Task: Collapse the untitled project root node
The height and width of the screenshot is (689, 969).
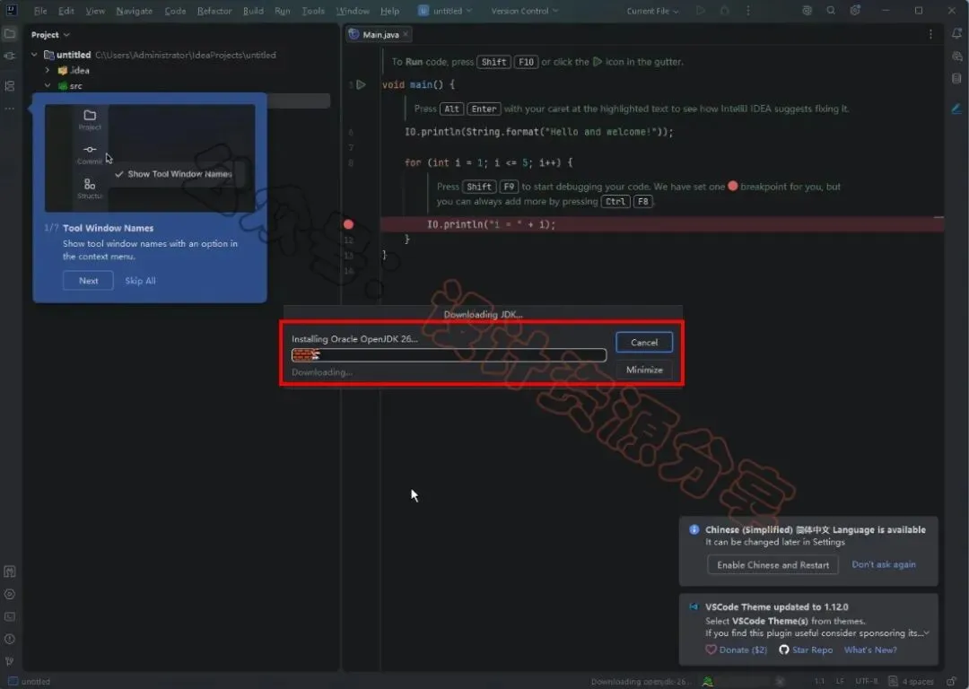Action: [x=34, y=55]
